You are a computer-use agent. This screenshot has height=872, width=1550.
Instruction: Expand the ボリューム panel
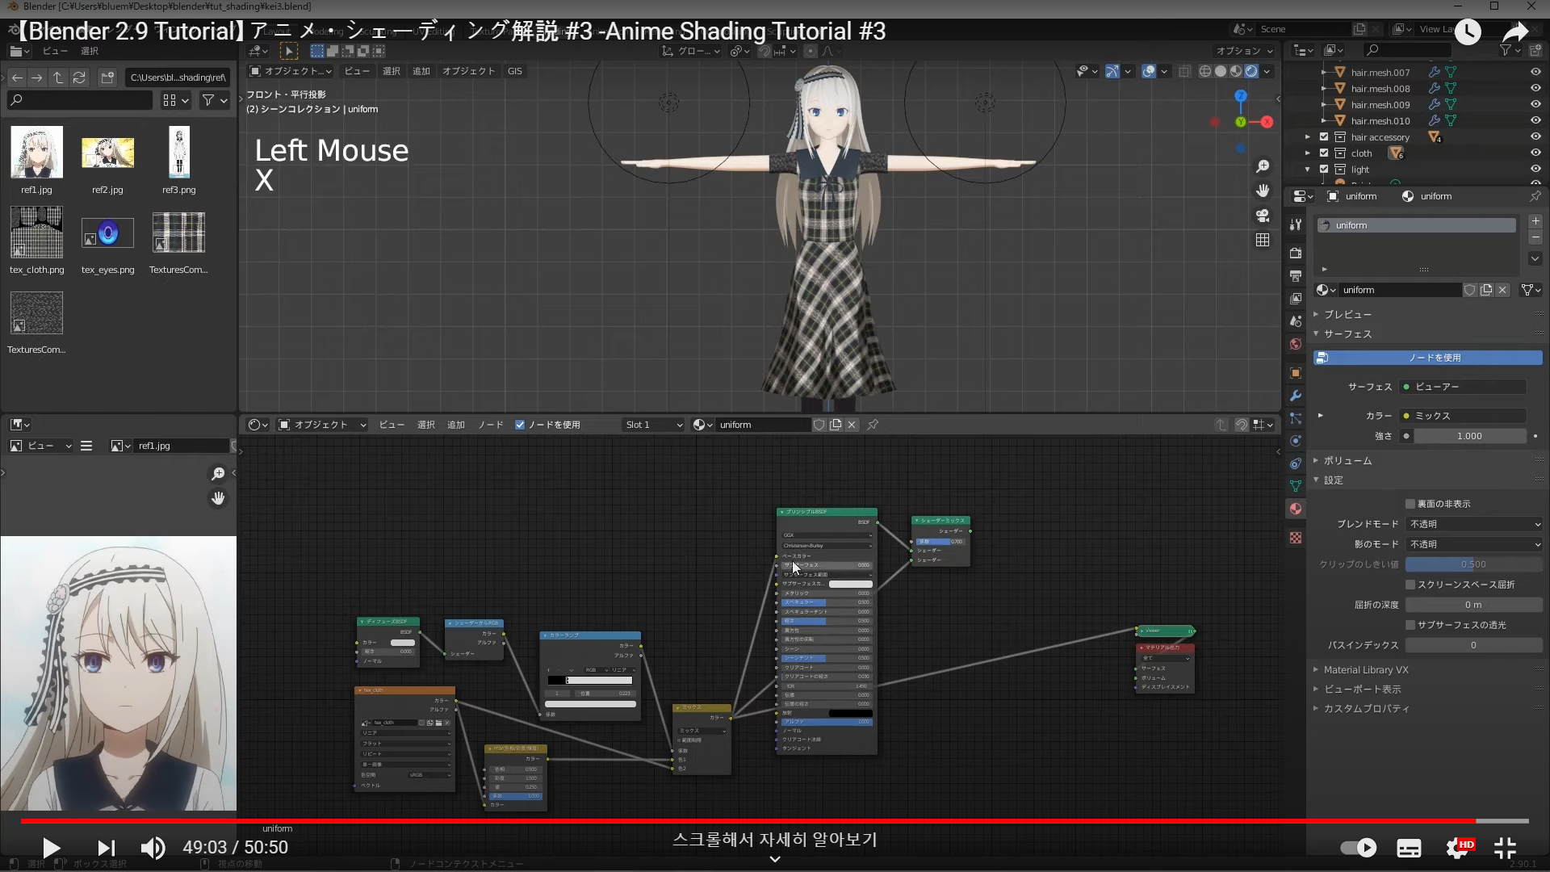1347,460
